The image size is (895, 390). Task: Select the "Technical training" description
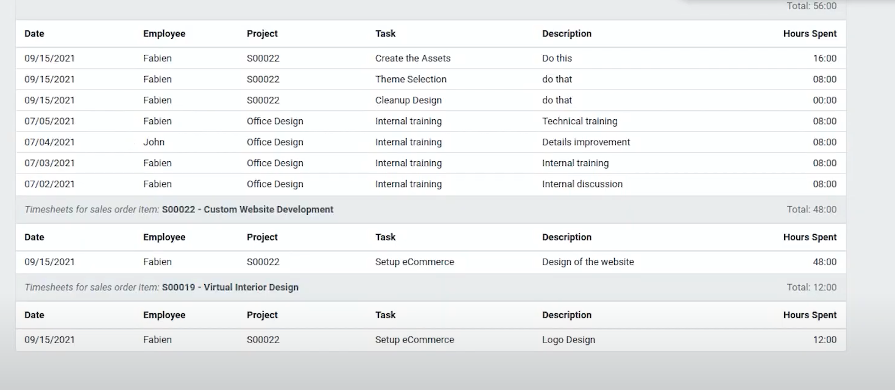pyautogui.click(x=579, y=121)
